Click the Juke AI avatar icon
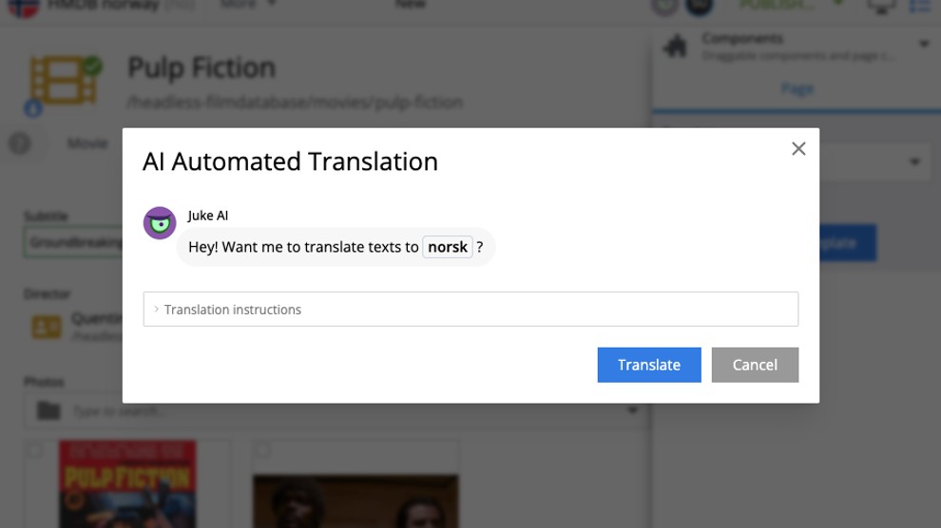Screen dimensions: 941x528 [160, 223]
